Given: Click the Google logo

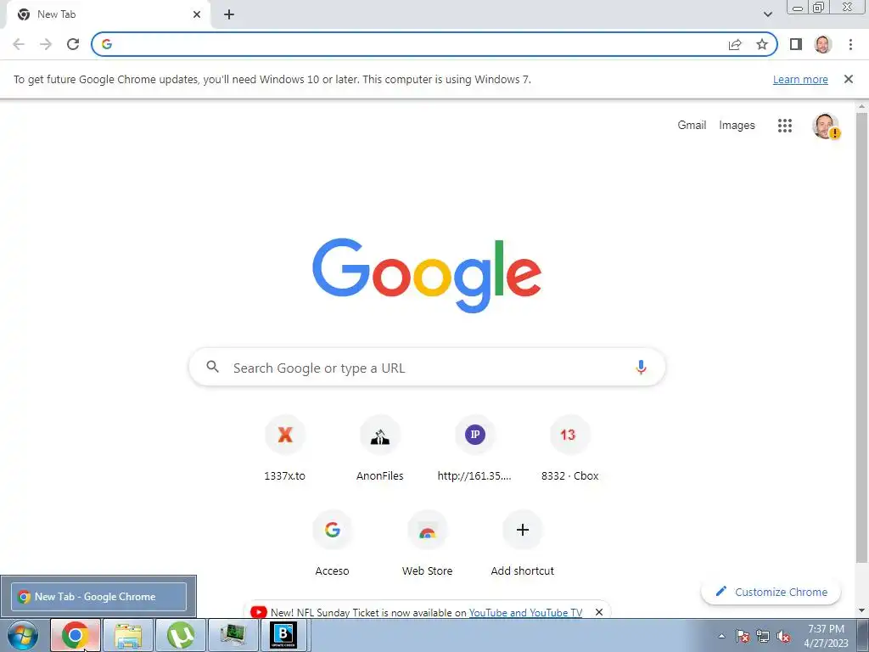Looking at the screenshot, I should tap(427, 276).
